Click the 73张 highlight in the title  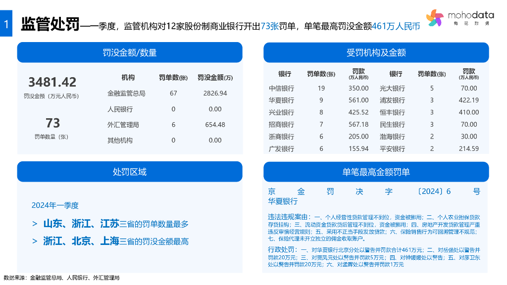270,26
